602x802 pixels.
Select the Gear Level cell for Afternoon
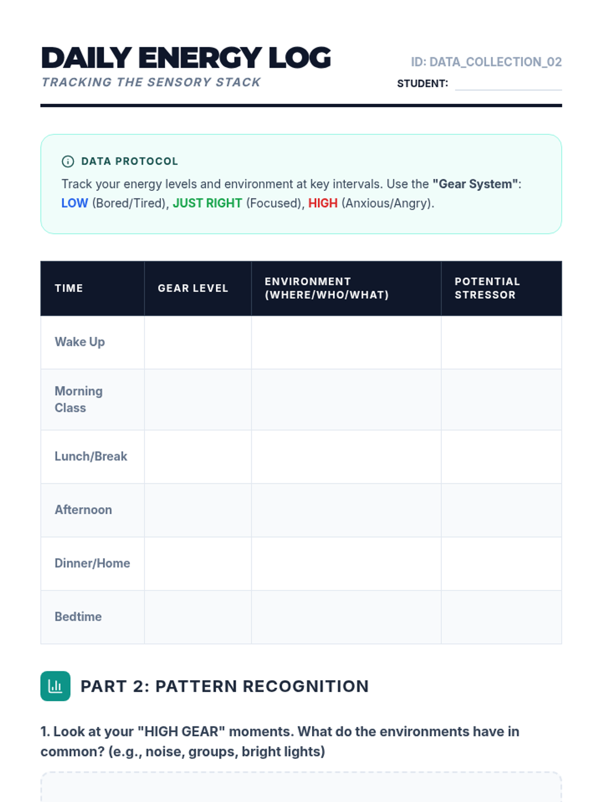click(x=198, y=510)
